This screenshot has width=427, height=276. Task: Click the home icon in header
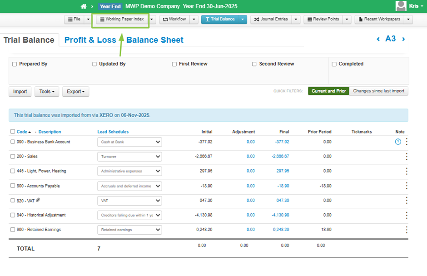tap(83, 6)
